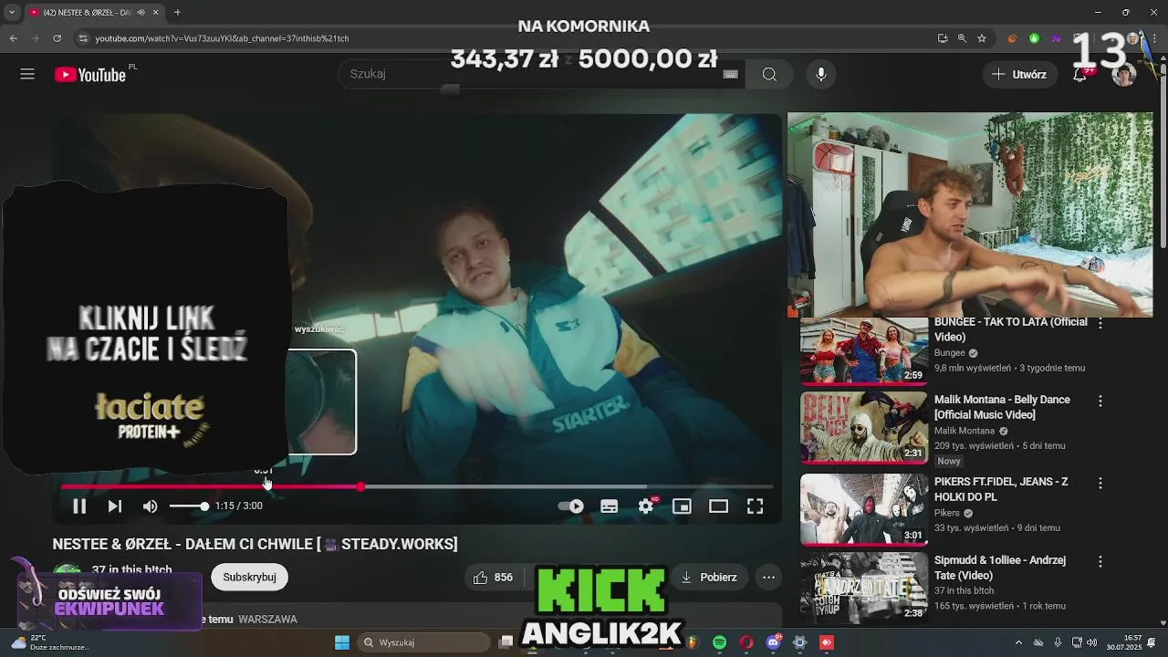Open the player settings gear

coord(646,506)
